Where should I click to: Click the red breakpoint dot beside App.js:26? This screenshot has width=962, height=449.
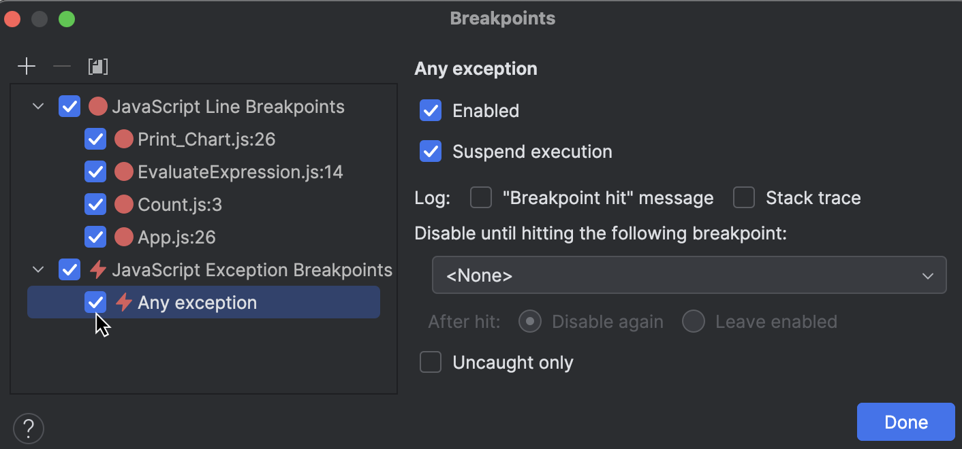click(x=124, y=237)
